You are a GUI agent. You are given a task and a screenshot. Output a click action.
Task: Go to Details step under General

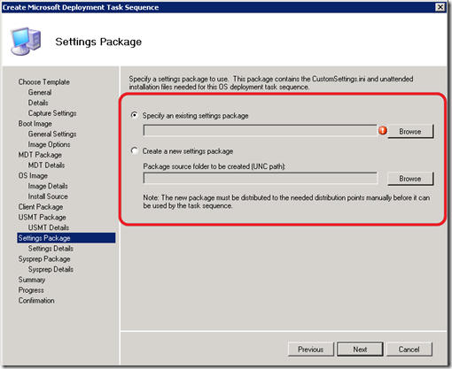coord(38,103)
